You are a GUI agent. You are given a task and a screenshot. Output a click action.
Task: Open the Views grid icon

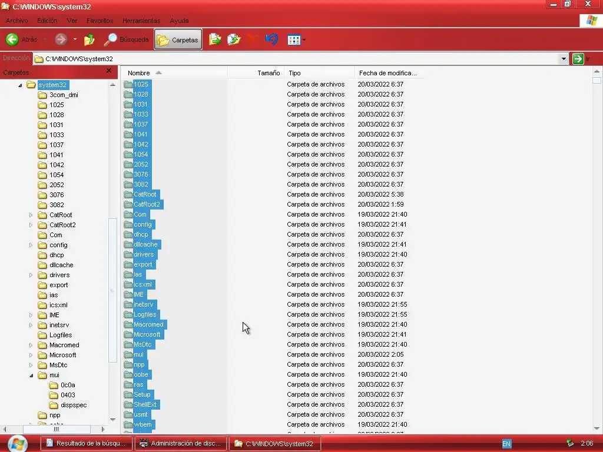(294, 39)
